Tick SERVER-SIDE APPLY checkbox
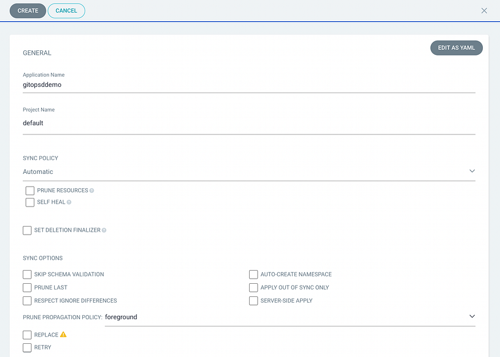Image resolution: width=500 pixels, height=357 pixels. [x=254, y=300]
